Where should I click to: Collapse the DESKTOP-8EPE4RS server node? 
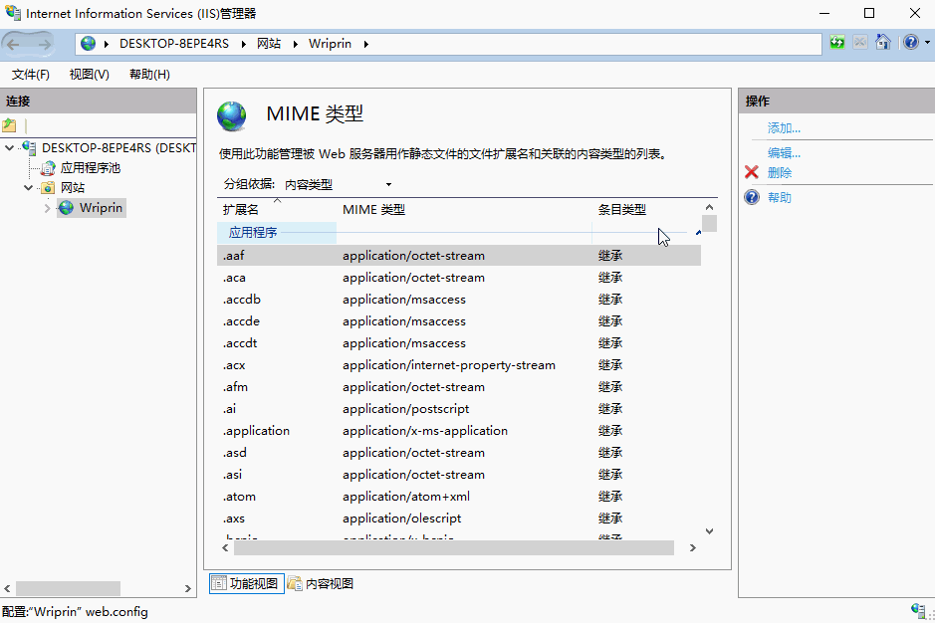pos(10,148)
